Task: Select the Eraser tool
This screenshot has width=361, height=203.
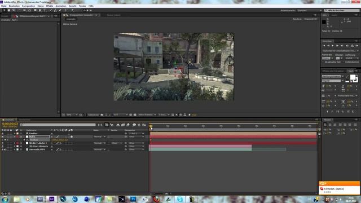Action: click(x=60, y=10)
